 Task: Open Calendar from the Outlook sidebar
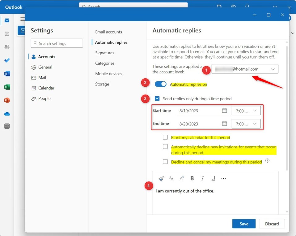click(x=7, y=34)
